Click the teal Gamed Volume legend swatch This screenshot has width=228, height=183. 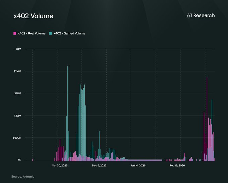[50, 33]
